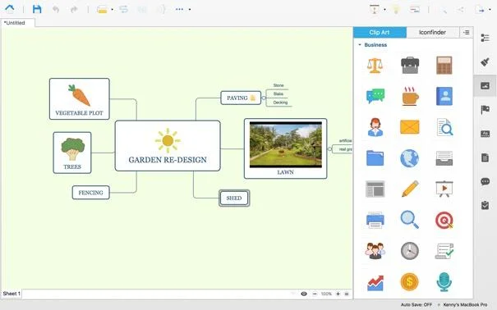Select the VEGETABLE PLOT topic
Viewport: 497px width, 310px height.
tap(80, 98)
